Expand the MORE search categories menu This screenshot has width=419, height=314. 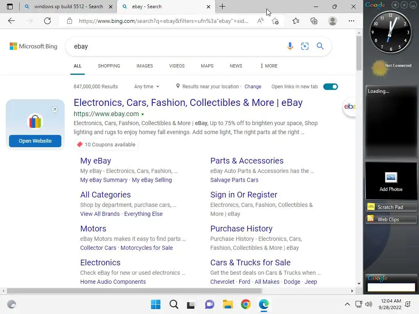click(269, 66)
